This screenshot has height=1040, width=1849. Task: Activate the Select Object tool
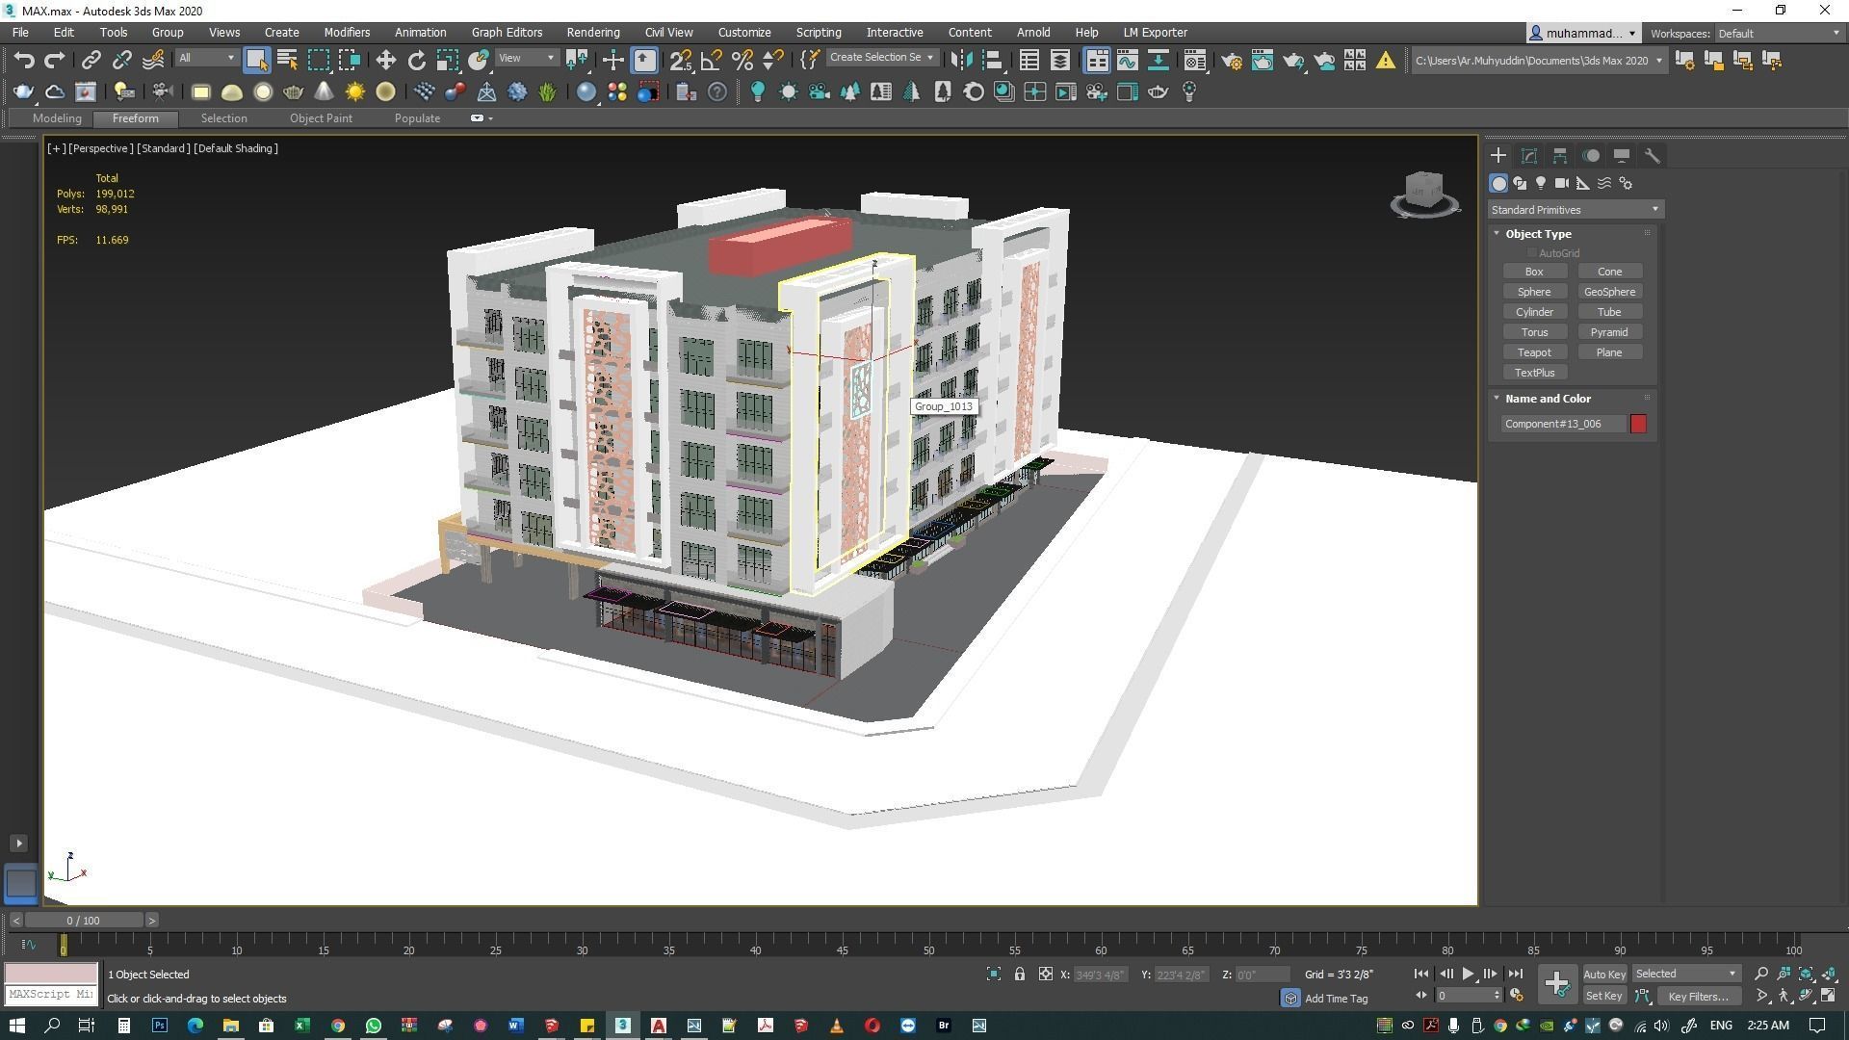256,61
